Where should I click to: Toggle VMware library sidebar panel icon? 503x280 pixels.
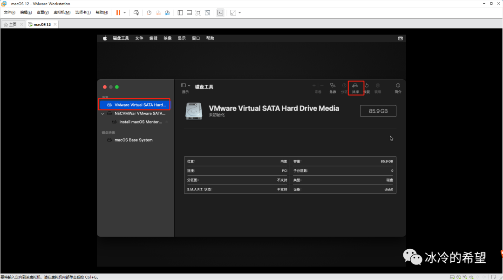point(180,13)
